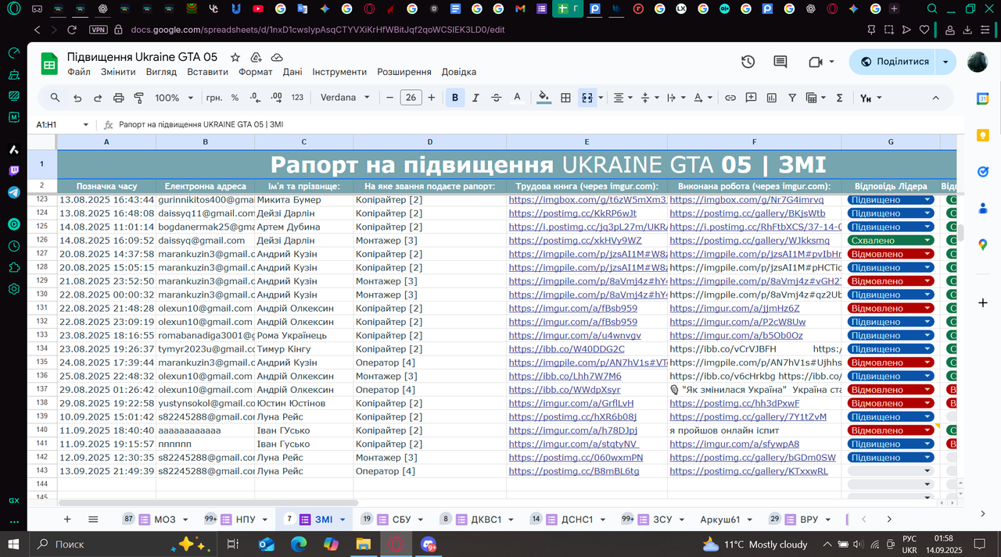1001x557 pixels.
Task: Switch to the ЗСУ sheet tab
Action: [x=662, y=519]
